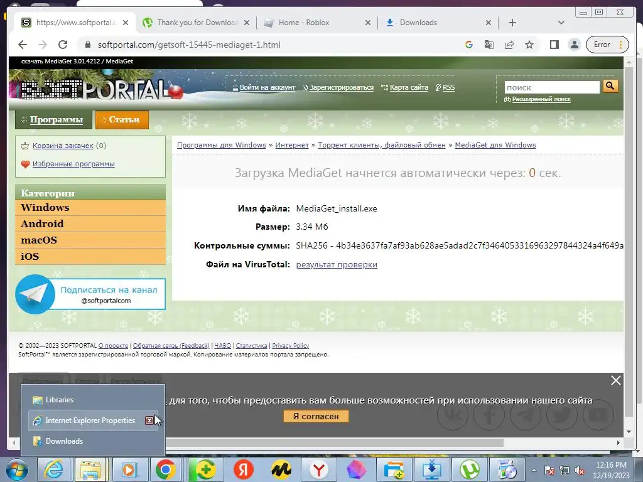Open Торрент клиенты, файловый обмен breadcrumb
Image resolution: width=643 pixels, height=482 pixels.
pos(381,145)
